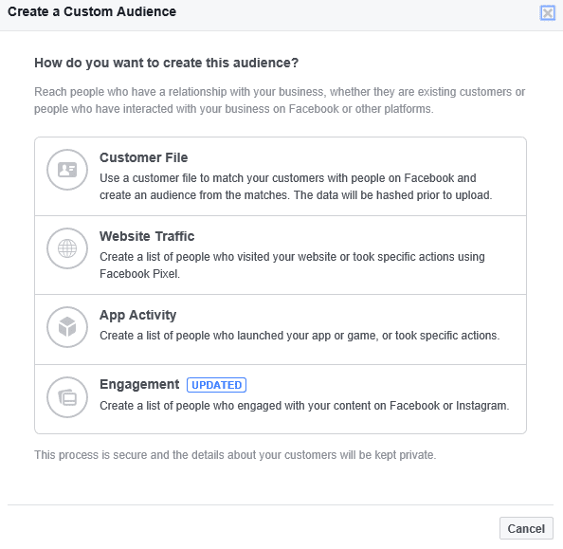
Task: Cancel the custom audience creation
Action: [526, 528]
